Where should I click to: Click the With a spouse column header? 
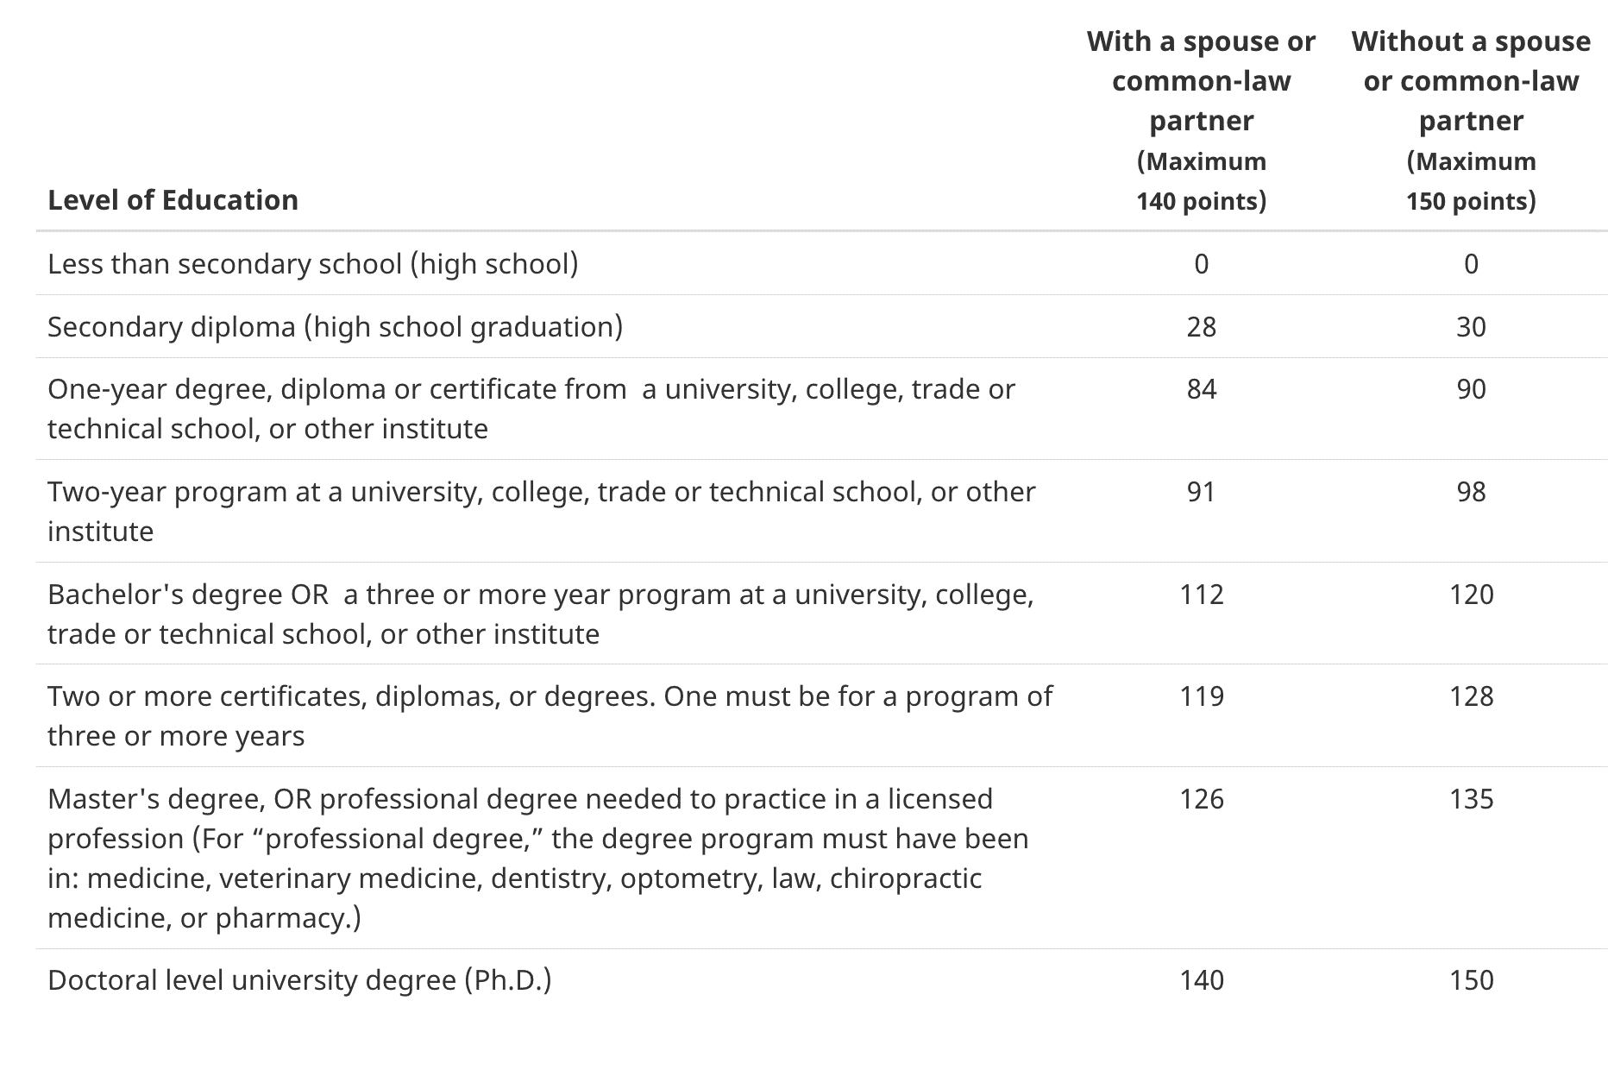click(x=1201, y=120)
